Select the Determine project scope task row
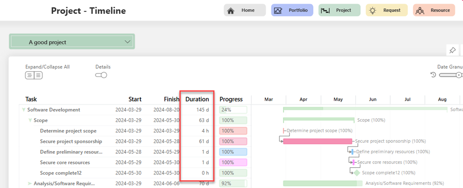 (68, 131)
